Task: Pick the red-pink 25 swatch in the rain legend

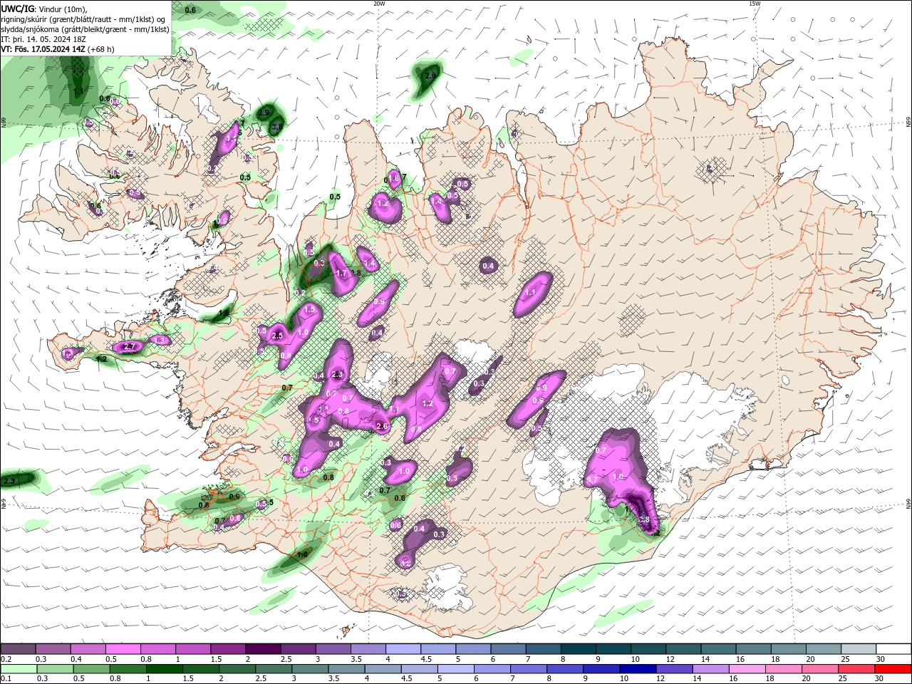Action: [856, 669]
